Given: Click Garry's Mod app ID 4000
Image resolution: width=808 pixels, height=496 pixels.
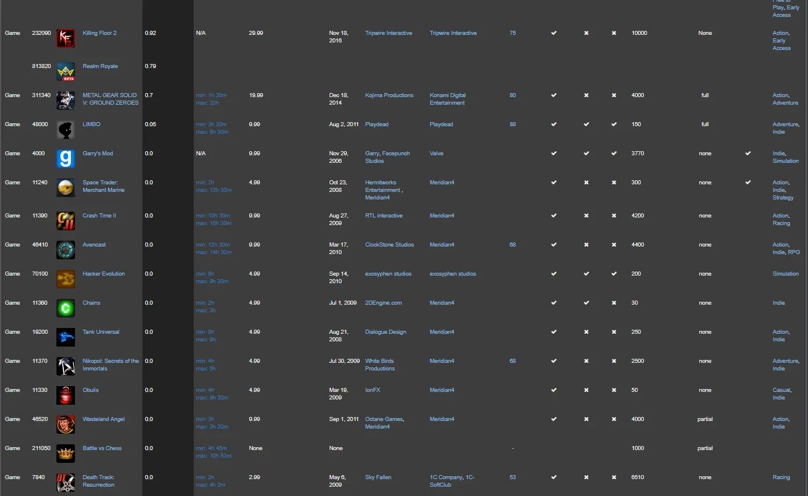Looking at the screenshot, I should [38, 154].
